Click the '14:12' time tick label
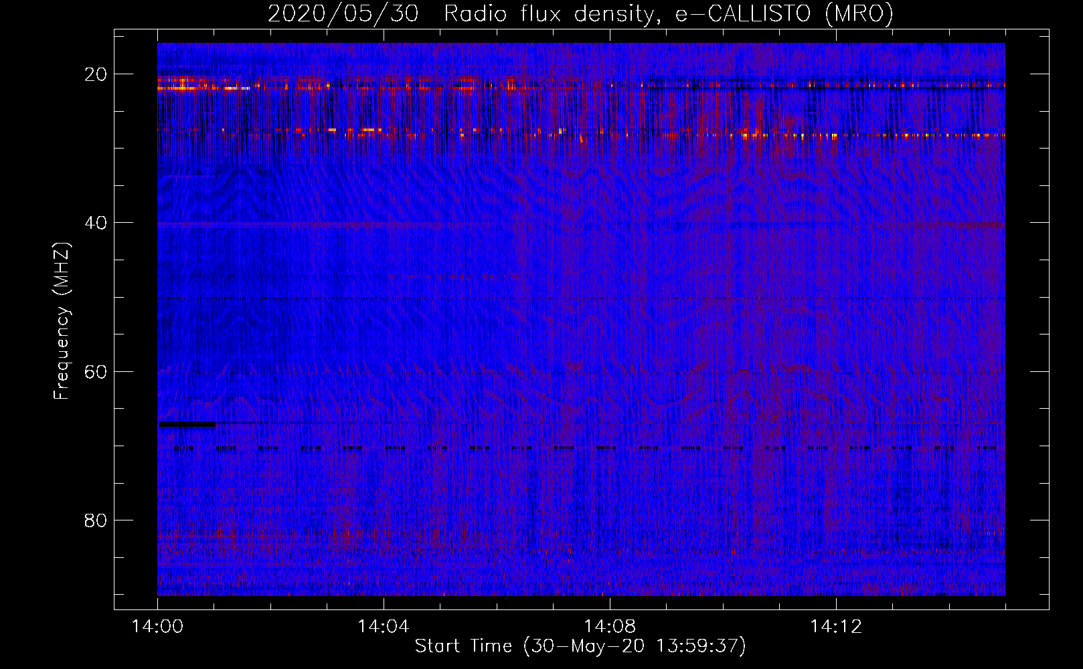This screenshot has height=669, width=1083. pos(836,626)
